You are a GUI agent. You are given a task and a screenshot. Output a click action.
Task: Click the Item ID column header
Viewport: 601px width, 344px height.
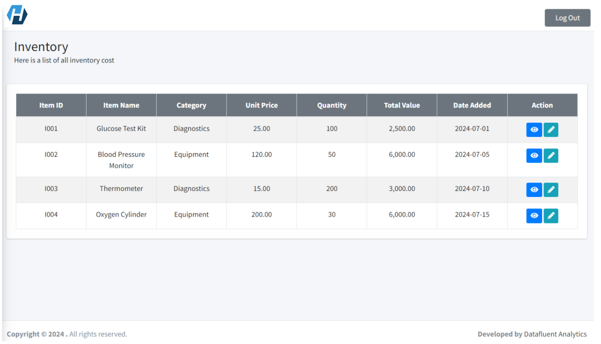51,105
